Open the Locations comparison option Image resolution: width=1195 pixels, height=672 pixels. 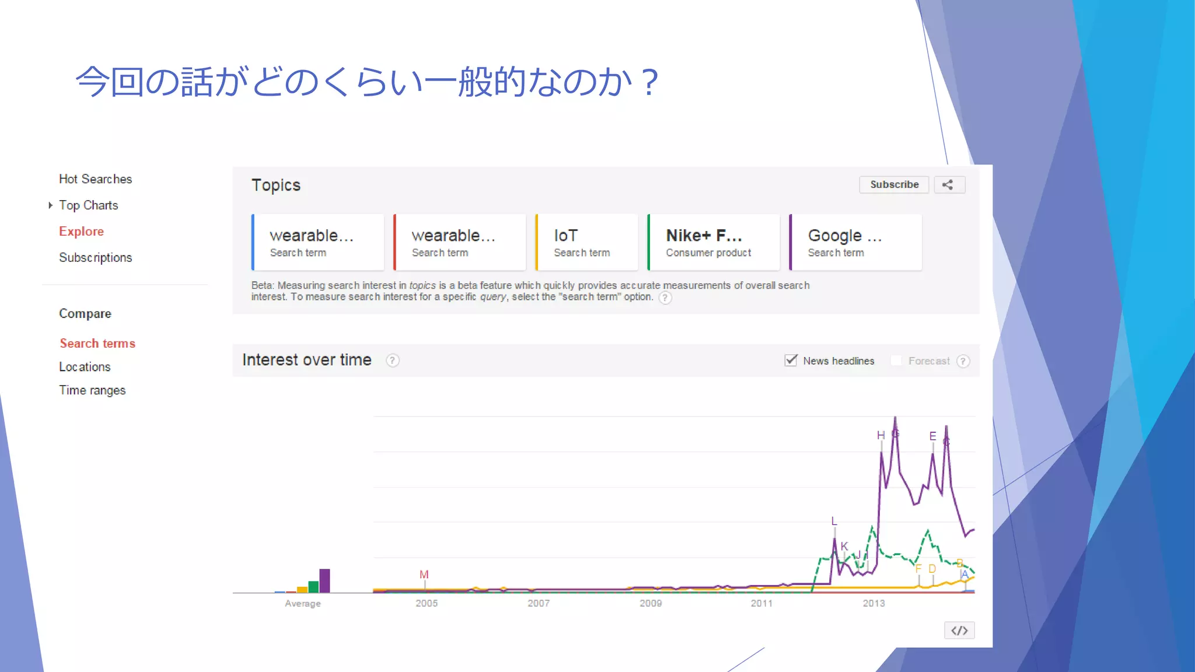[85, 367]
